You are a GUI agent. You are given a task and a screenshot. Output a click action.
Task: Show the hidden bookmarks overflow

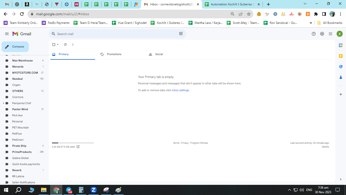coord(311,23)
